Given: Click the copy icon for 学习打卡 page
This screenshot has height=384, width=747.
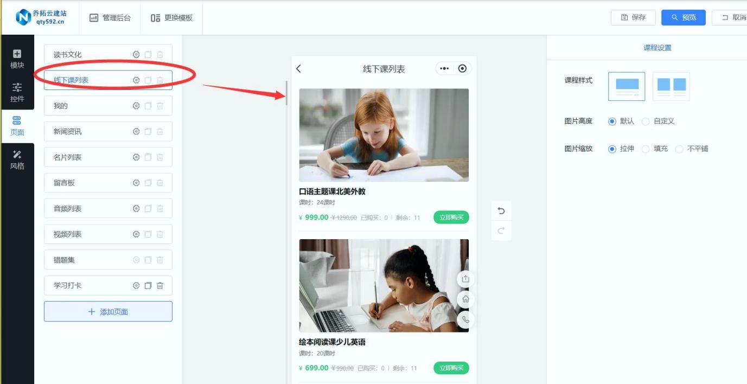Looking at the screenshot, I should (148, 285).
